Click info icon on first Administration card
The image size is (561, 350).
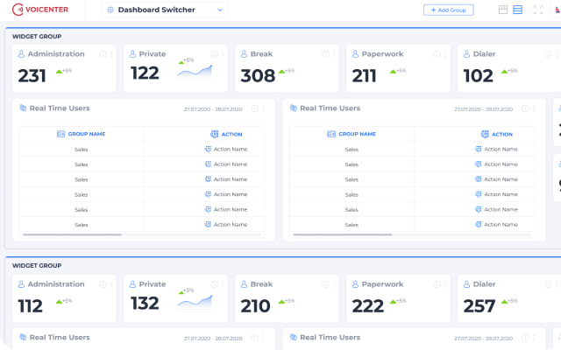point(103,54)
